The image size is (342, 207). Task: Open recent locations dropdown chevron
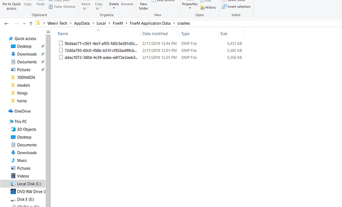pyautogui.click(x=24, y=24)
